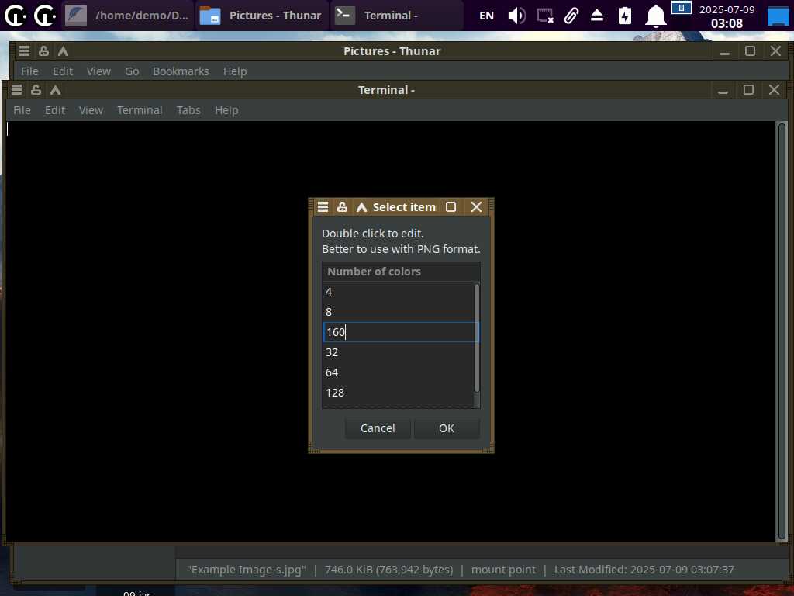
Task: Click the blue show desktop icon
Action: [778, 16]
